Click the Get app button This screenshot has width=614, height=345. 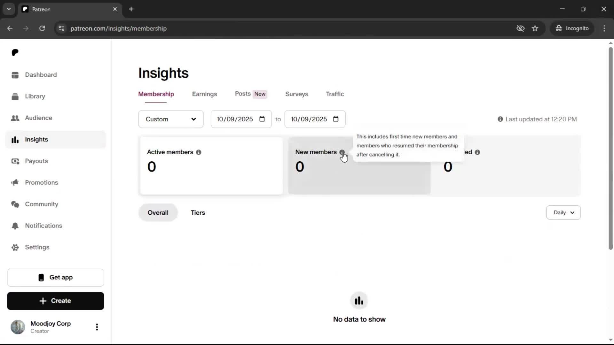pos(56,278)
